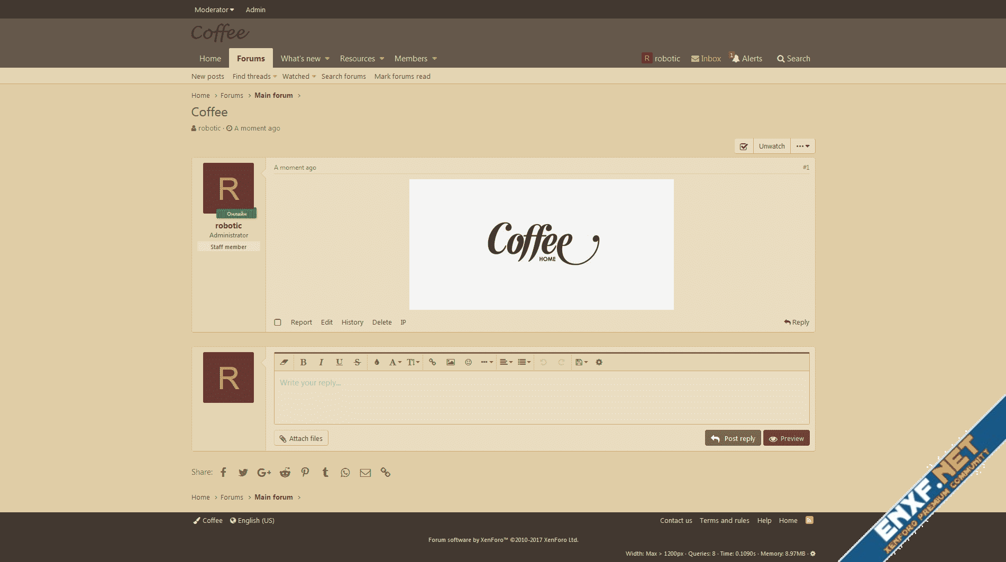Toggle bold formatting in reply editor

click(303, 362)
